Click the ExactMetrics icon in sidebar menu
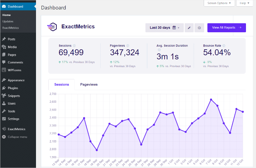 tap(4, 129)
